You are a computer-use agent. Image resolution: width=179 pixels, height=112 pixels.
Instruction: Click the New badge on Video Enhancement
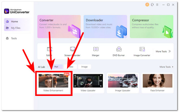point(67,74)
